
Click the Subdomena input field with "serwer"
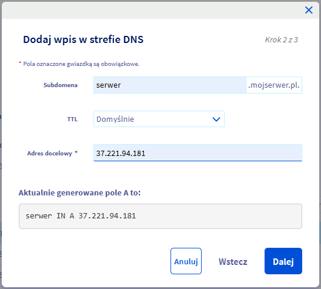coord(170,85)
